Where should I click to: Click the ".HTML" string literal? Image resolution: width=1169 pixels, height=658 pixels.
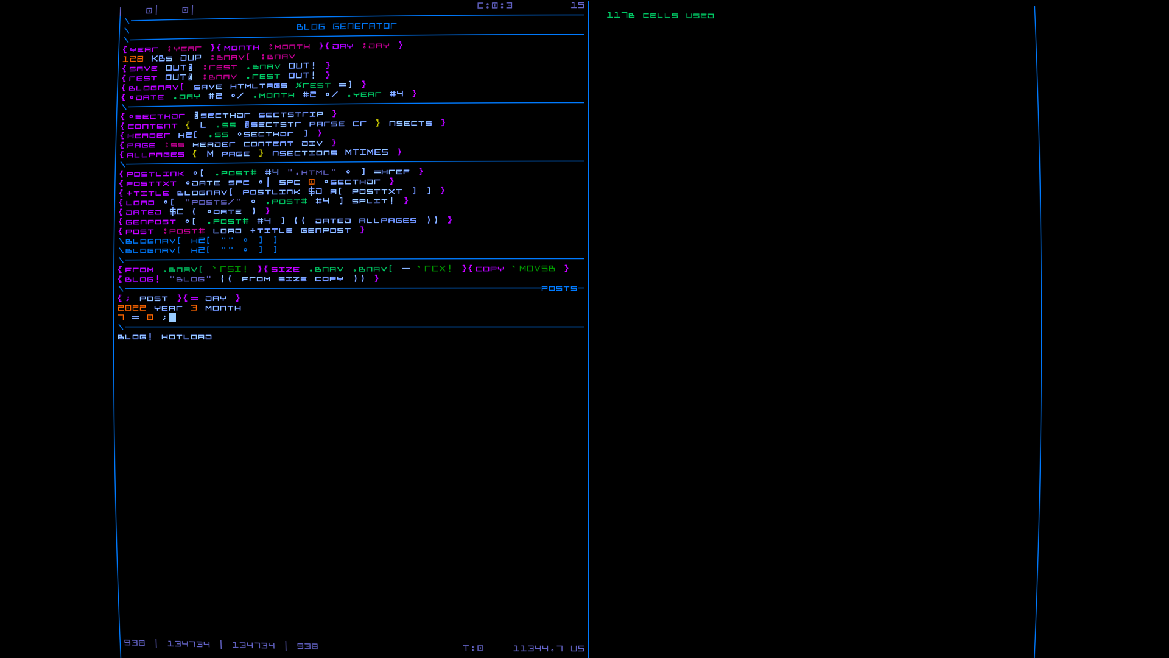[x=312, y=172]
